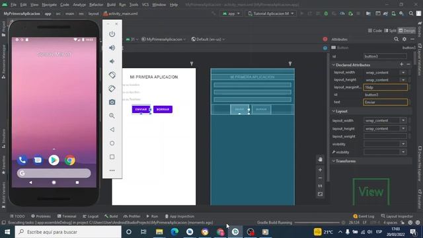
Task: Select BORRAR button in design preview
Action: point(163,109)
